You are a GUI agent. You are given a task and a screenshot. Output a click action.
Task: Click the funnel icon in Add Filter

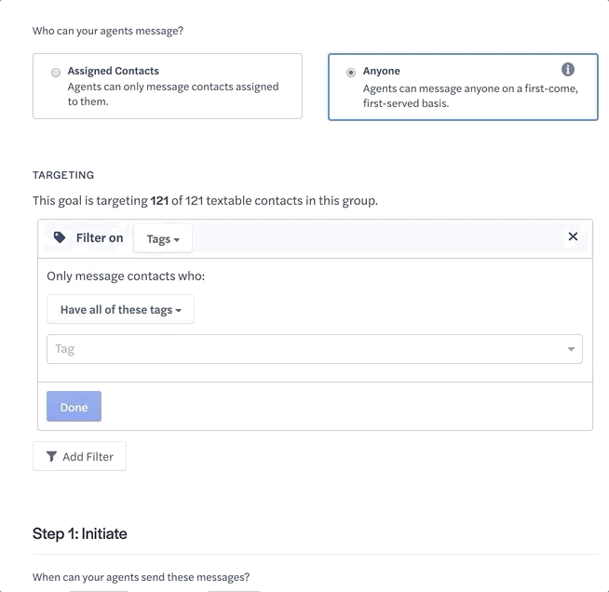point(51,456)
